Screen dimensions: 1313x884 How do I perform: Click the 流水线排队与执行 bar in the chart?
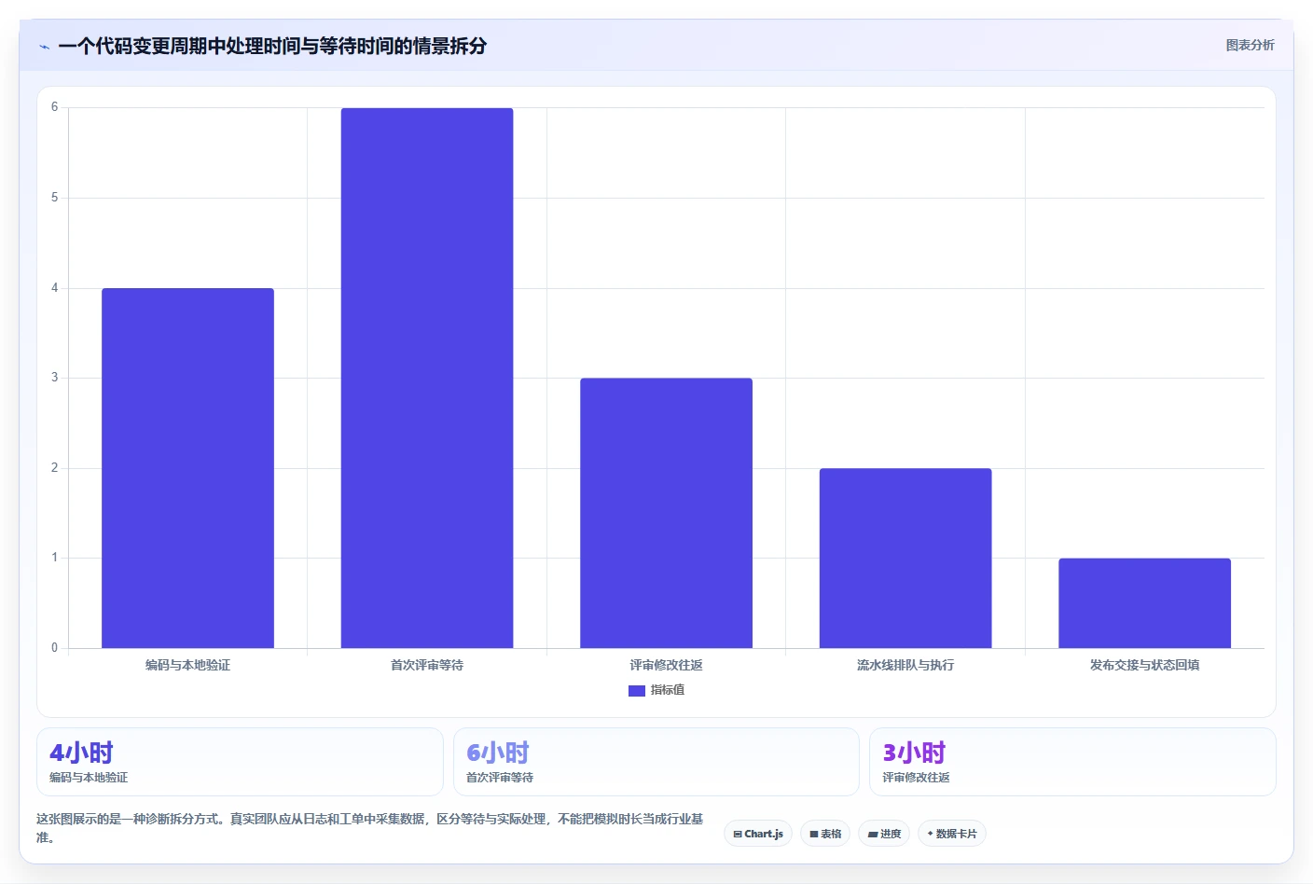905,558
